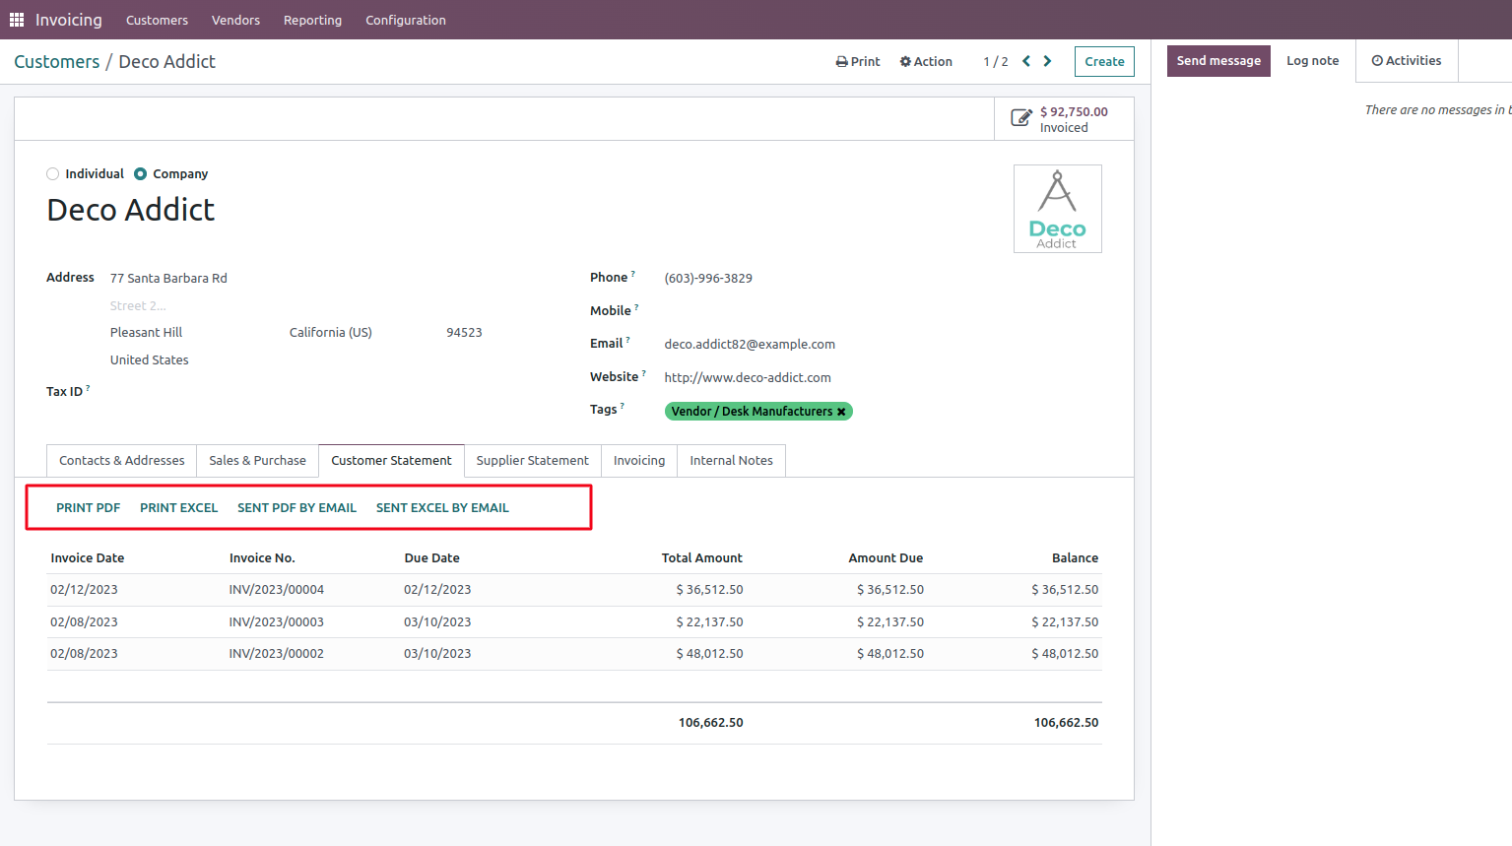
Task: Switch to Contacts & Addresses tab
Action: pos(121,461)
